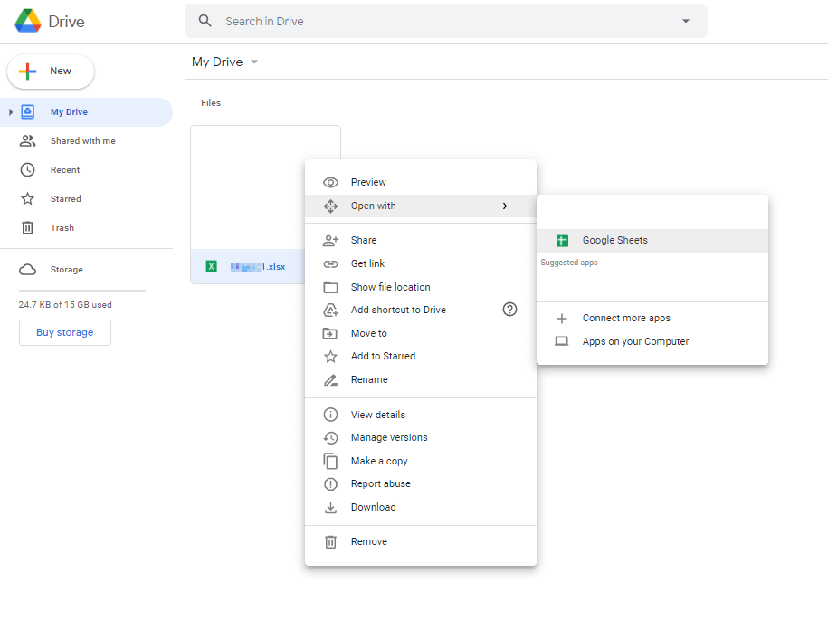Choose Add to Starred
The height and width of the screenshot is (631, 828).
421,356
